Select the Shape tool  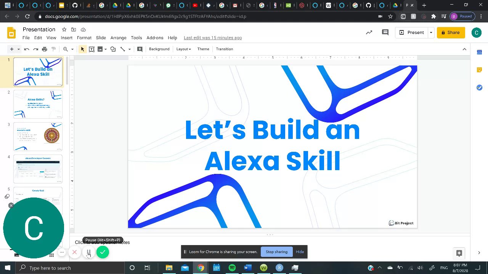(x=113, y=49)
